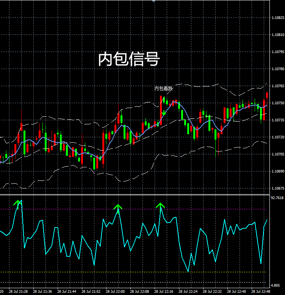
Task: Click time label 28 Jul 21:52
Action: click(91, 292)
